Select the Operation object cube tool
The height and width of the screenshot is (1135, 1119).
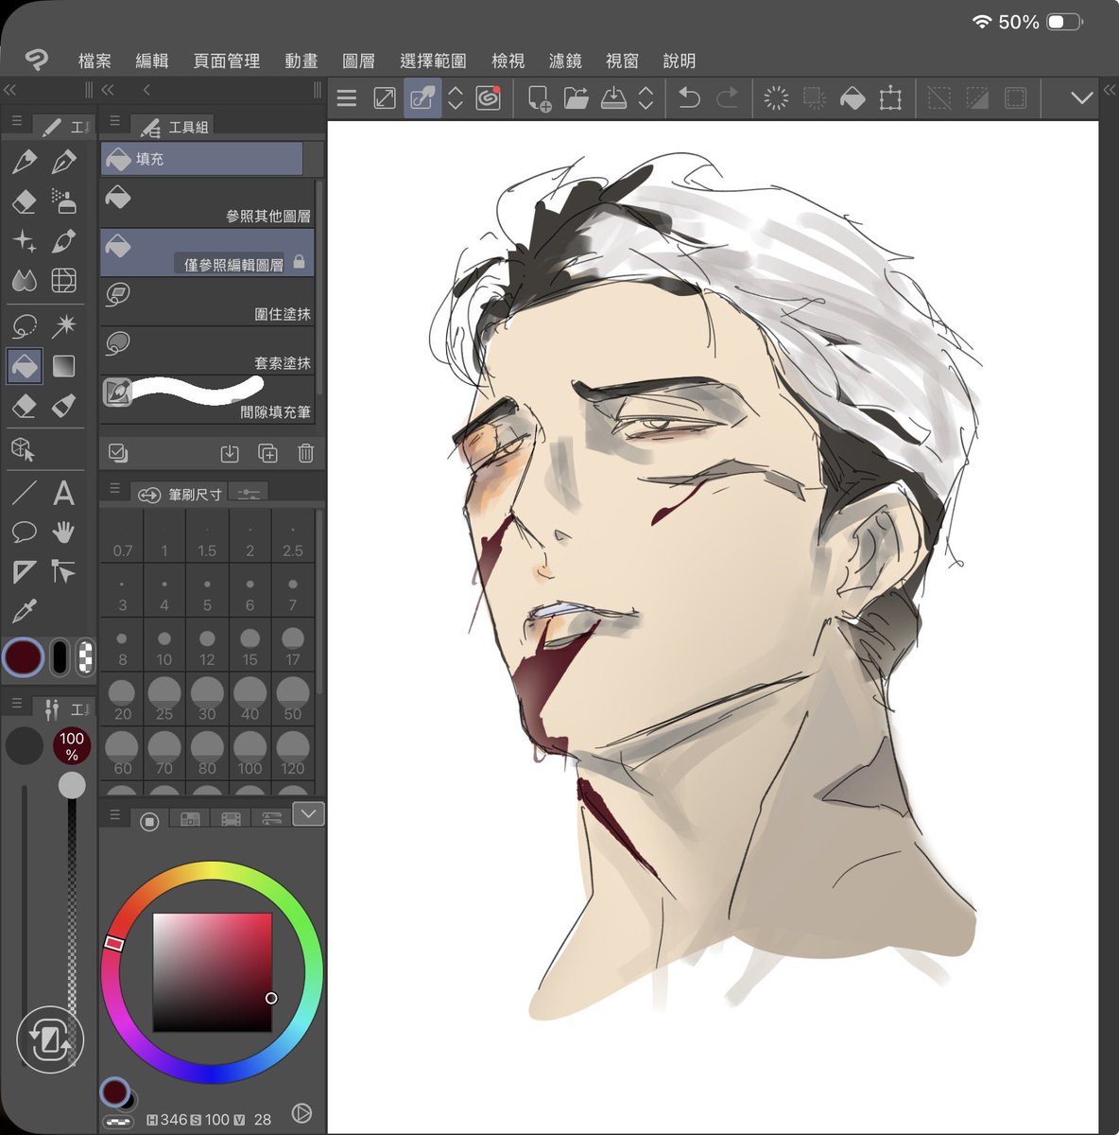point(25,450)
